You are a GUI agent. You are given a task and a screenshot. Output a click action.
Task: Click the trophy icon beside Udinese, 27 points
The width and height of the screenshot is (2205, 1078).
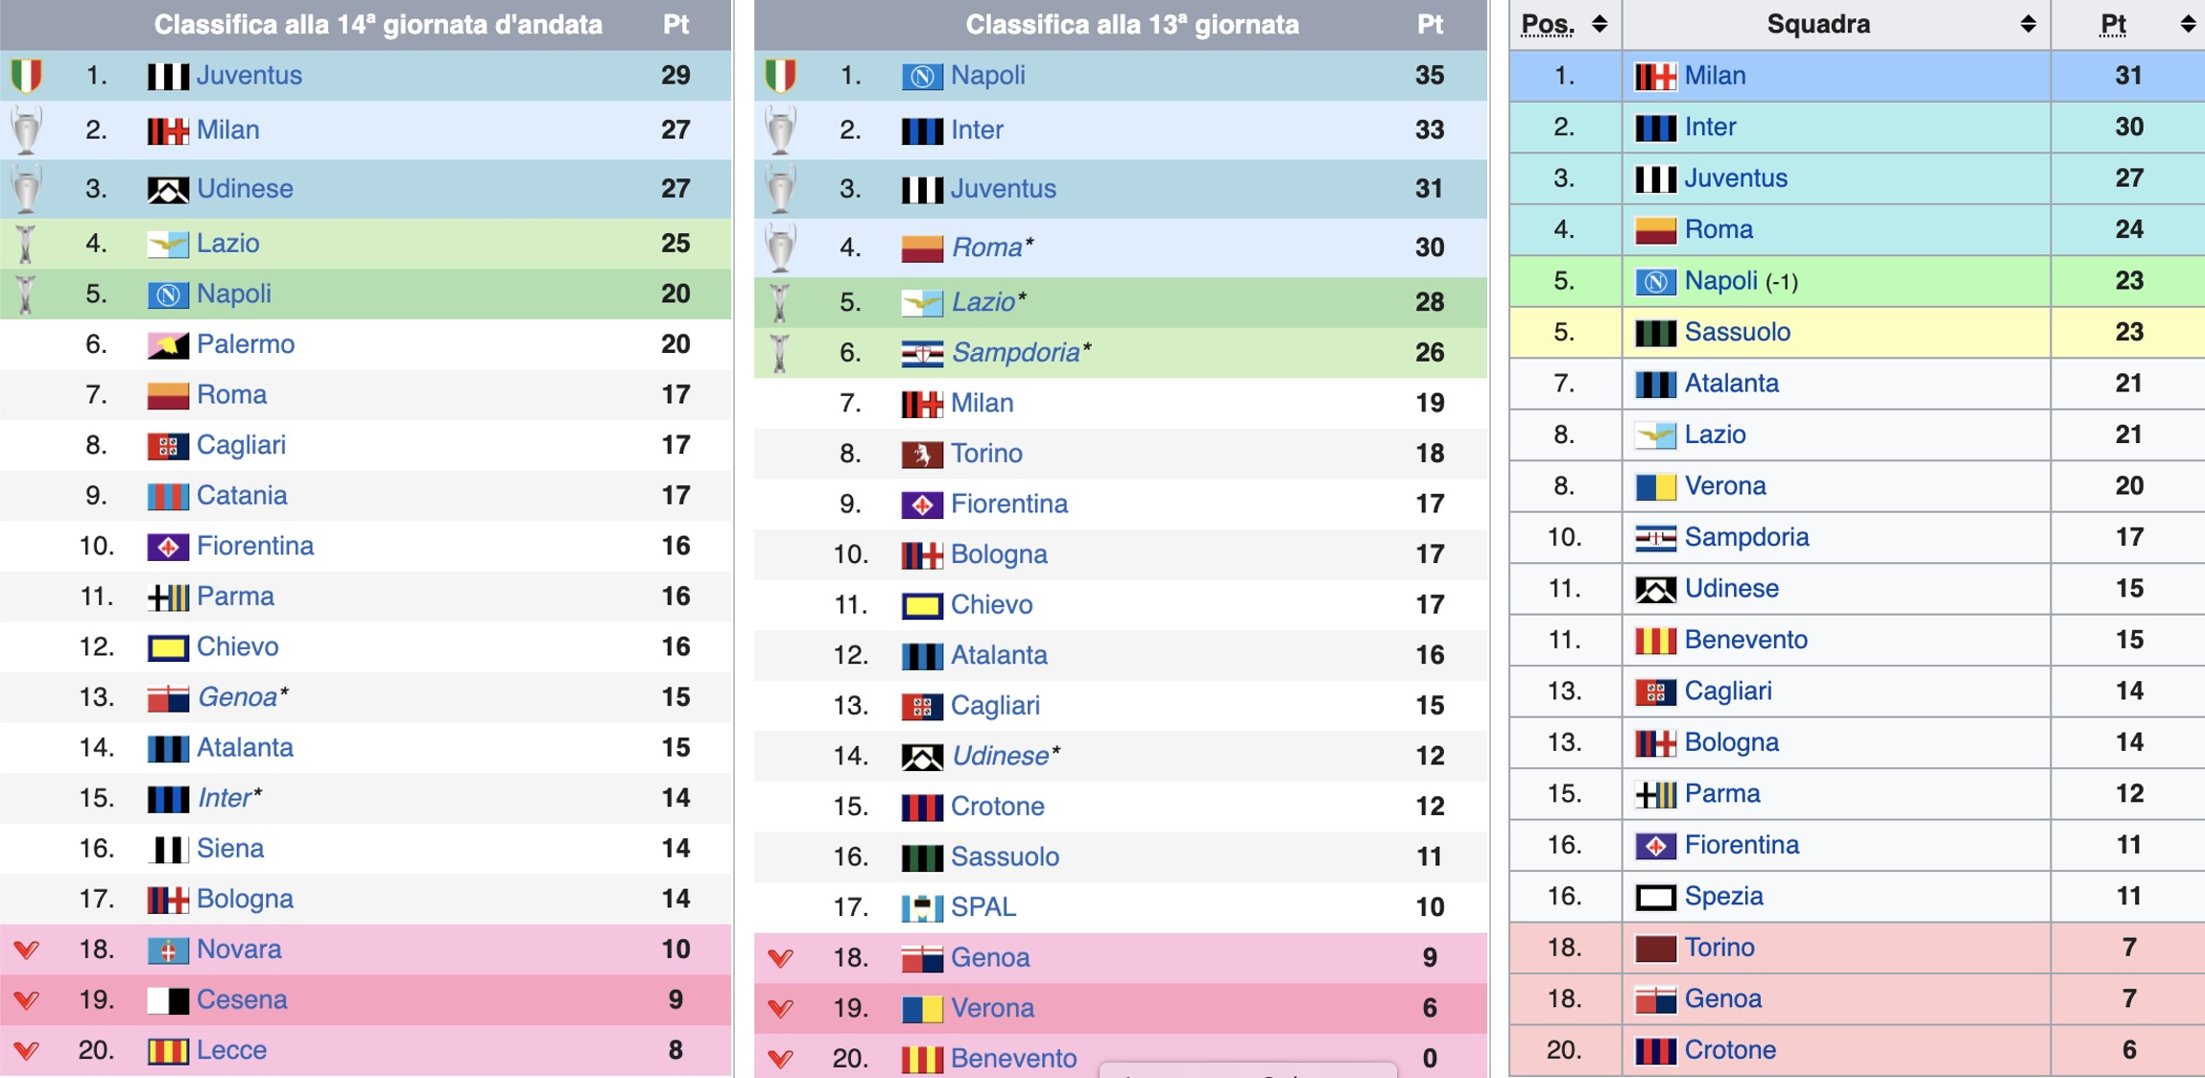click(27, 188)
